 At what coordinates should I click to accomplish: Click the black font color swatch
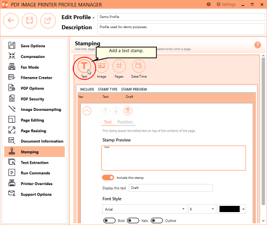tap(229, 209)
